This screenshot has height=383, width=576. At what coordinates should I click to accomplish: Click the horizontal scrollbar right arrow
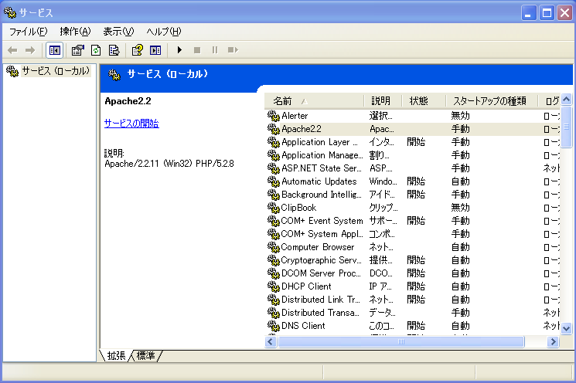(553, 342)
